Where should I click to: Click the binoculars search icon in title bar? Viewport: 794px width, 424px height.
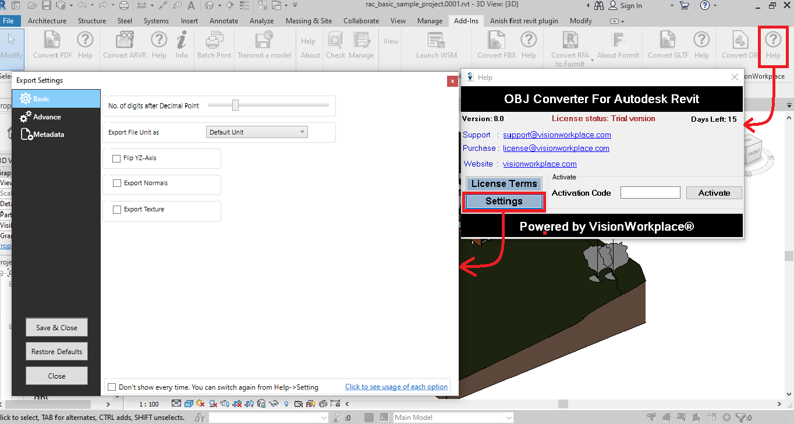(600, 6)
